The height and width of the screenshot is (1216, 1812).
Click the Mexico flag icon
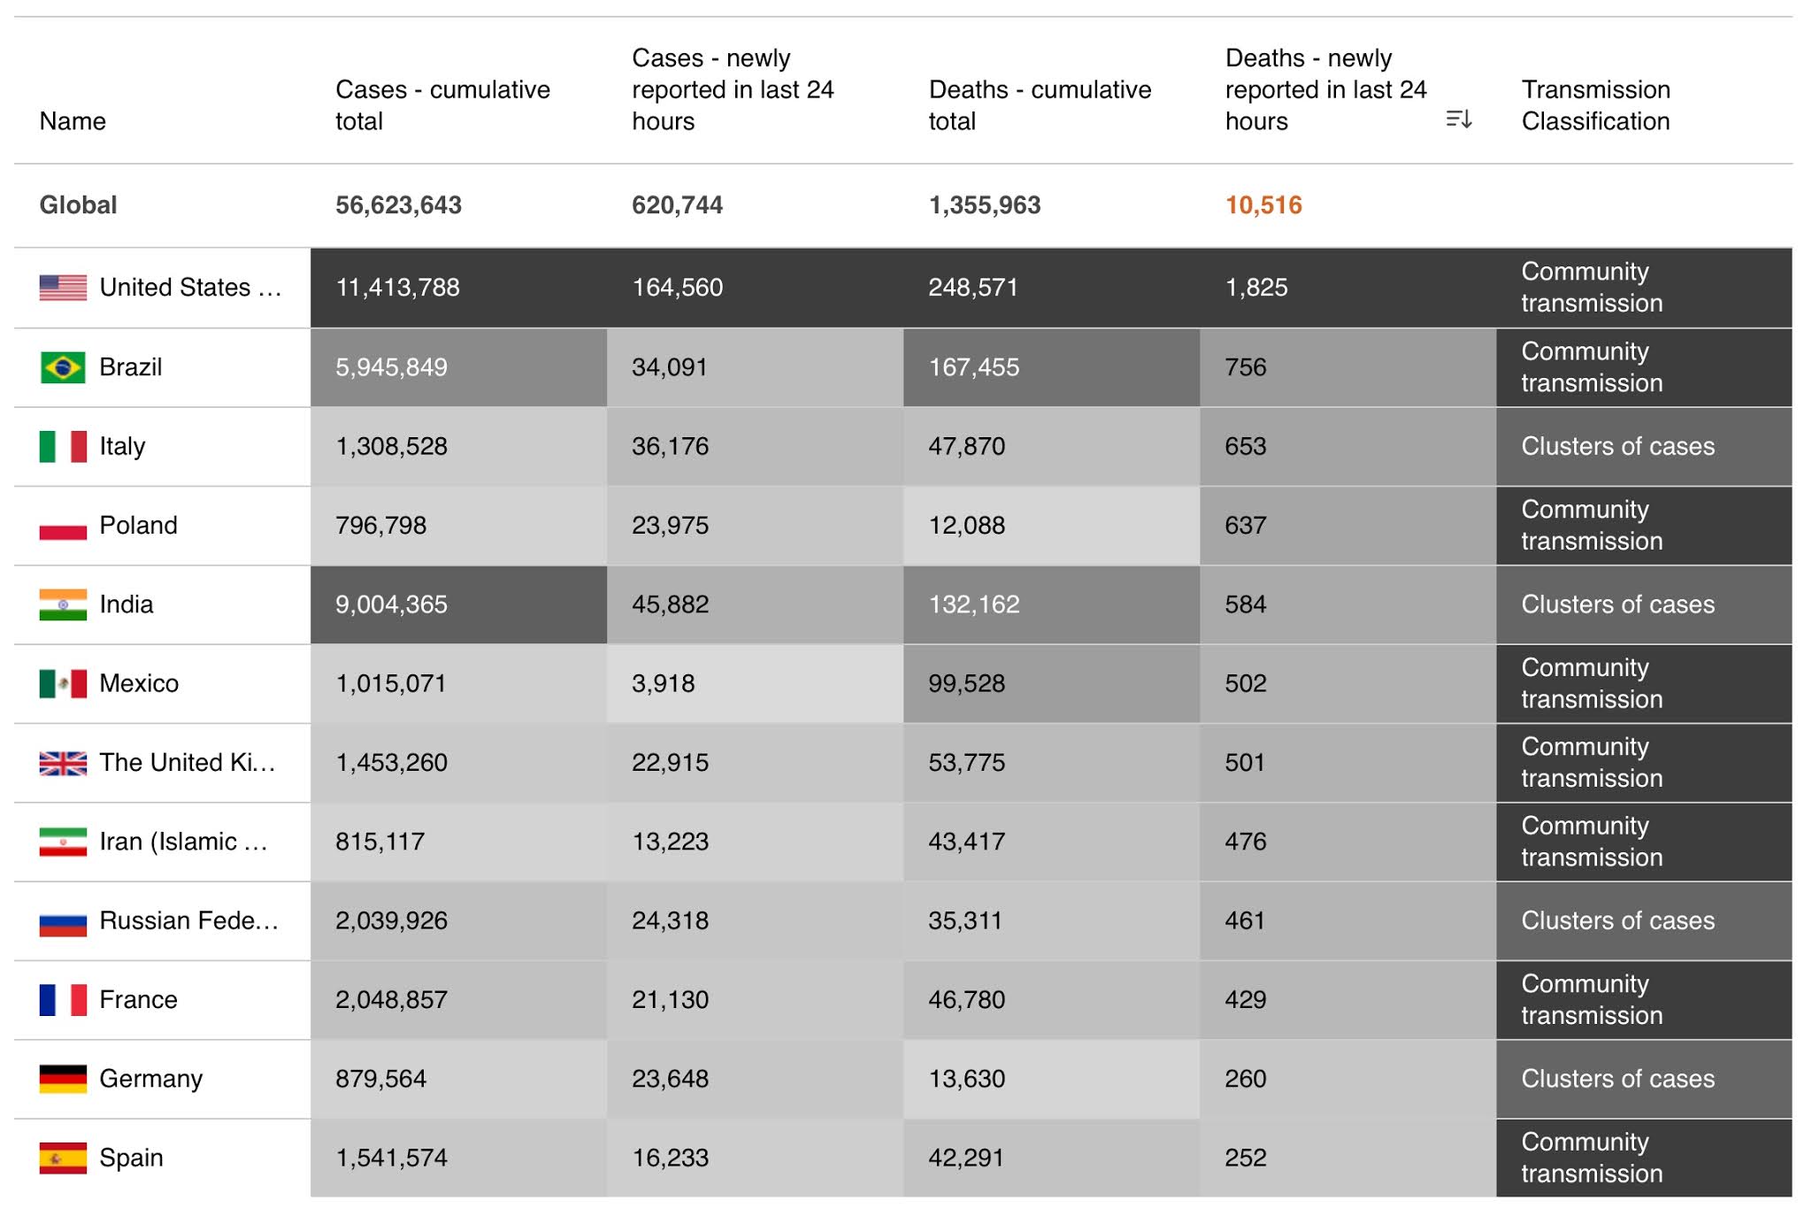point(63,683)
